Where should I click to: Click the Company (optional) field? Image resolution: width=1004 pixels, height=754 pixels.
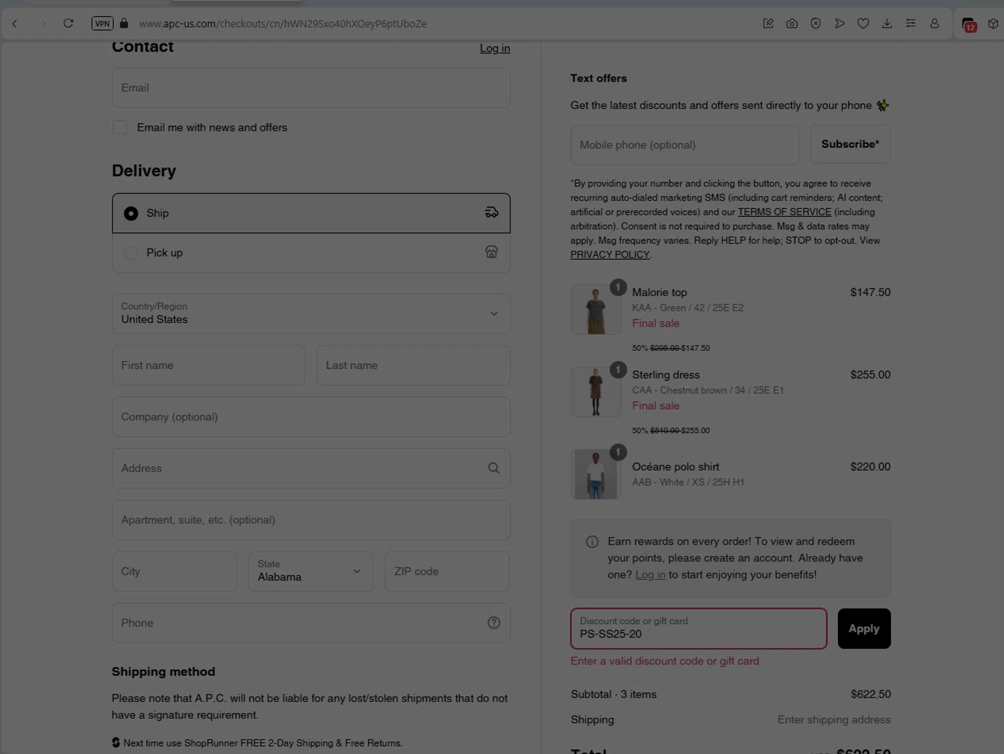point(311,417)
